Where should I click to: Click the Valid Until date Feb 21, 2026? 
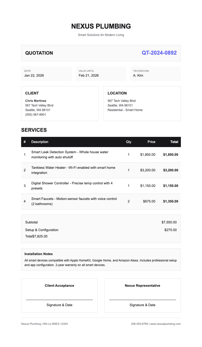89,75
